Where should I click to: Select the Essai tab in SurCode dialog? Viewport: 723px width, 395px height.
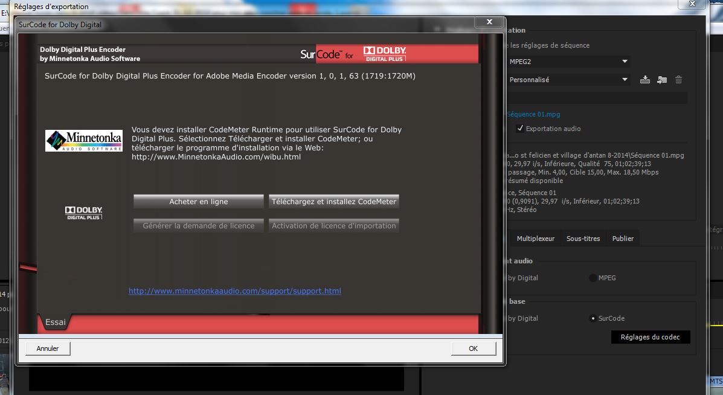click(55, 322)
